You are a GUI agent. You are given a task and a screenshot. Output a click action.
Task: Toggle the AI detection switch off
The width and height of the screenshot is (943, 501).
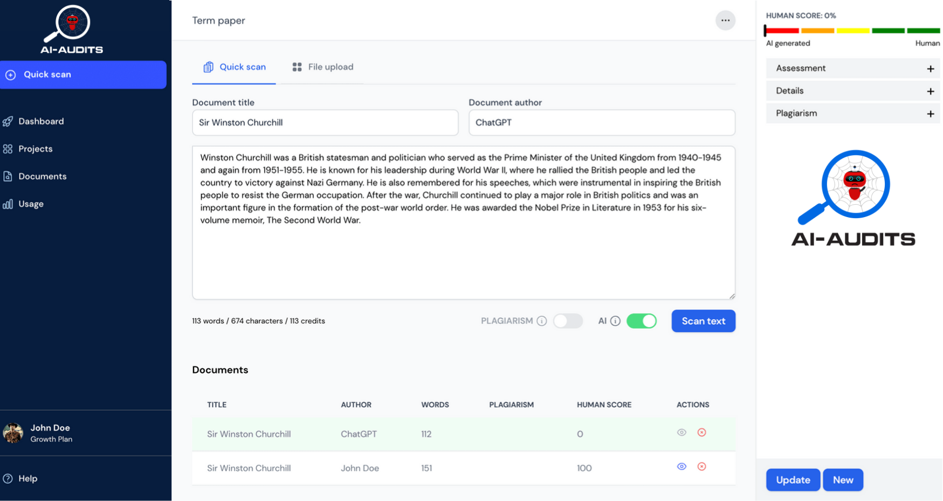[642, 321]
